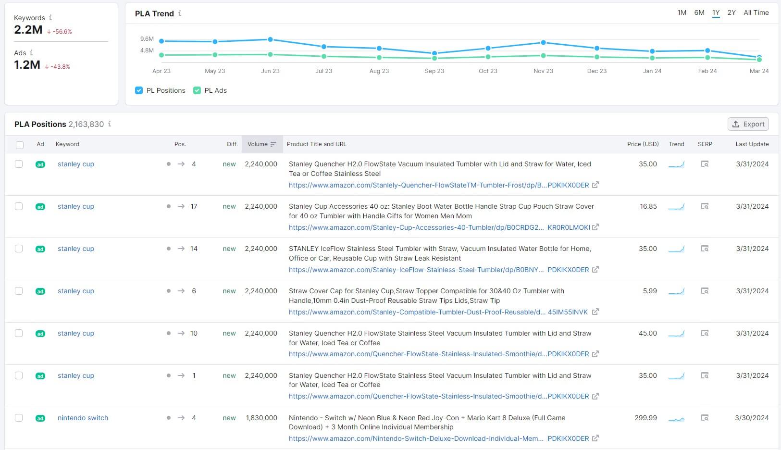The height and width of the screenshot is (450, 781).
Task: Click external link icon for Stanley-Quencher-FlowStateTM URL
Action: 595,185
